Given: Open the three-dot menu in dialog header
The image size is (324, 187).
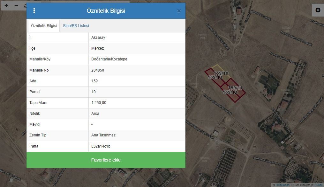Looking at the screenshot, I should [34, 11].
